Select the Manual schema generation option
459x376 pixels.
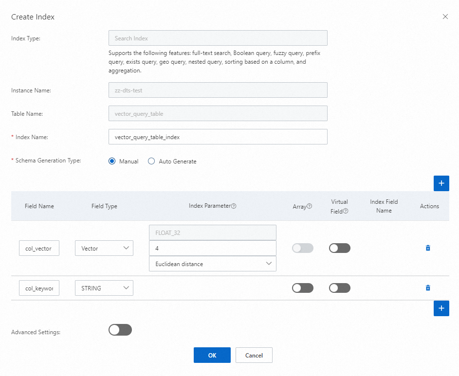(x=112, y=161)
